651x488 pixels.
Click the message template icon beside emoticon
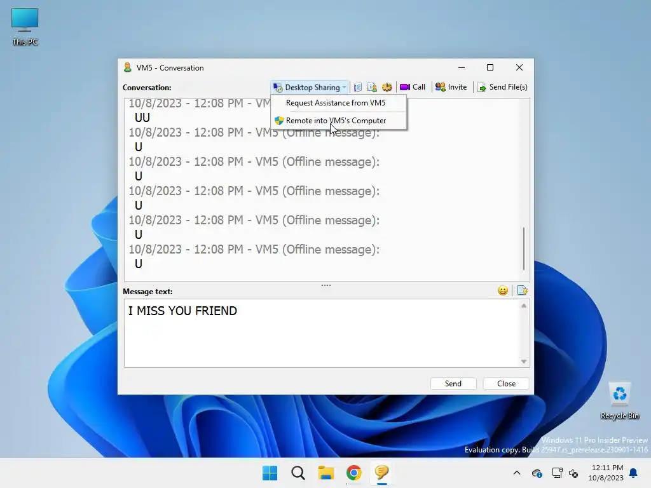[x=523, y=290]
